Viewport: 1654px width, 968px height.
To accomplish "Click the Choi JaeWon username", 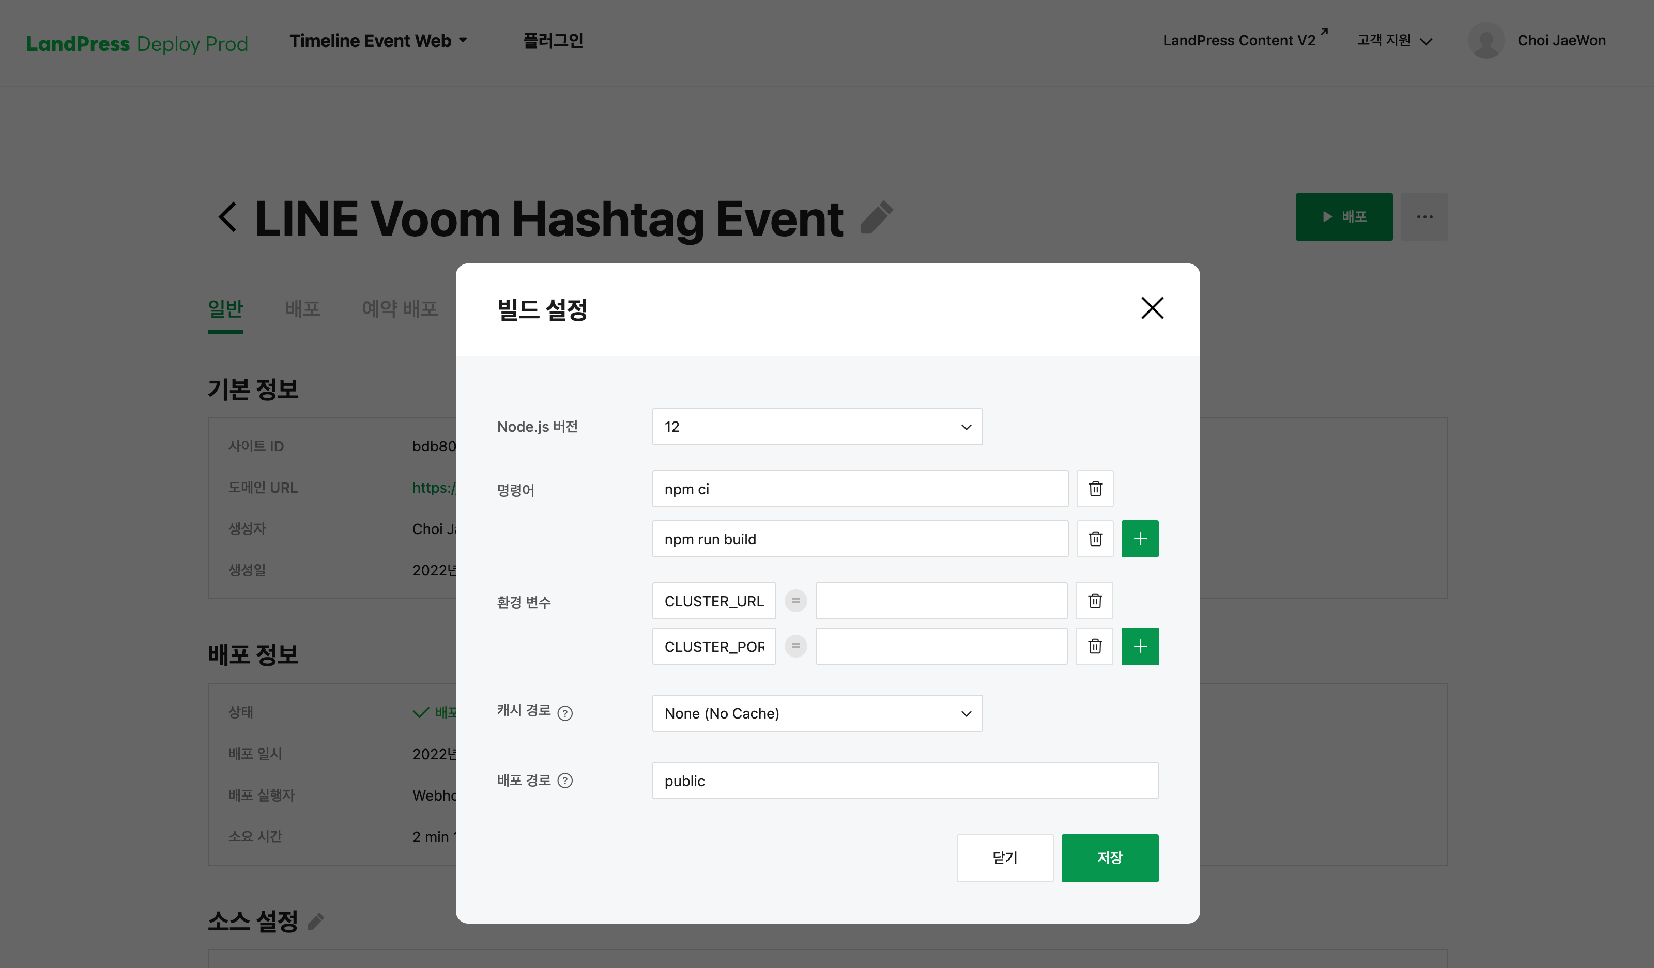I will 1561,41.
